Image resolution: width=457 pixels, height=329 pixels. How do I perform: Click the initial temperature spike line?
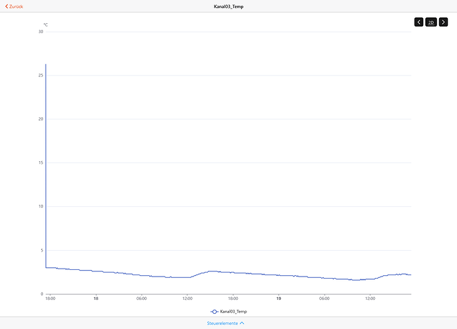tap(46, 166)
